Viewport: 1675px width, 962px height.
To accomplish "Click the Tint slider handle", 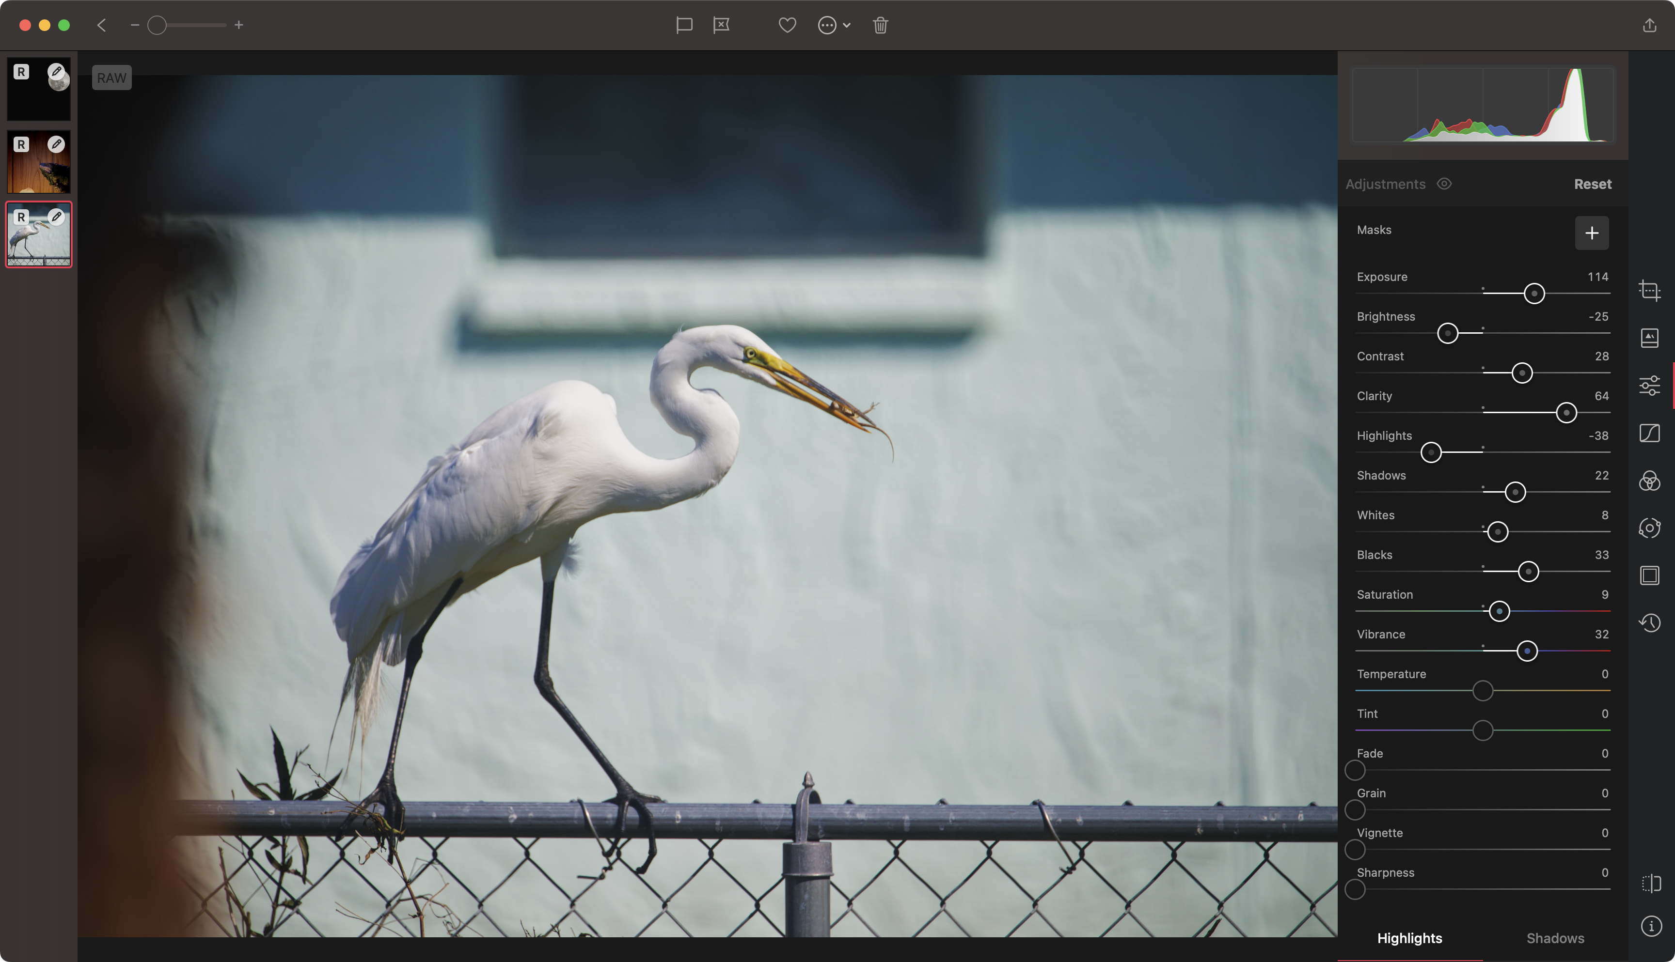I will (x=1483, y=730).
